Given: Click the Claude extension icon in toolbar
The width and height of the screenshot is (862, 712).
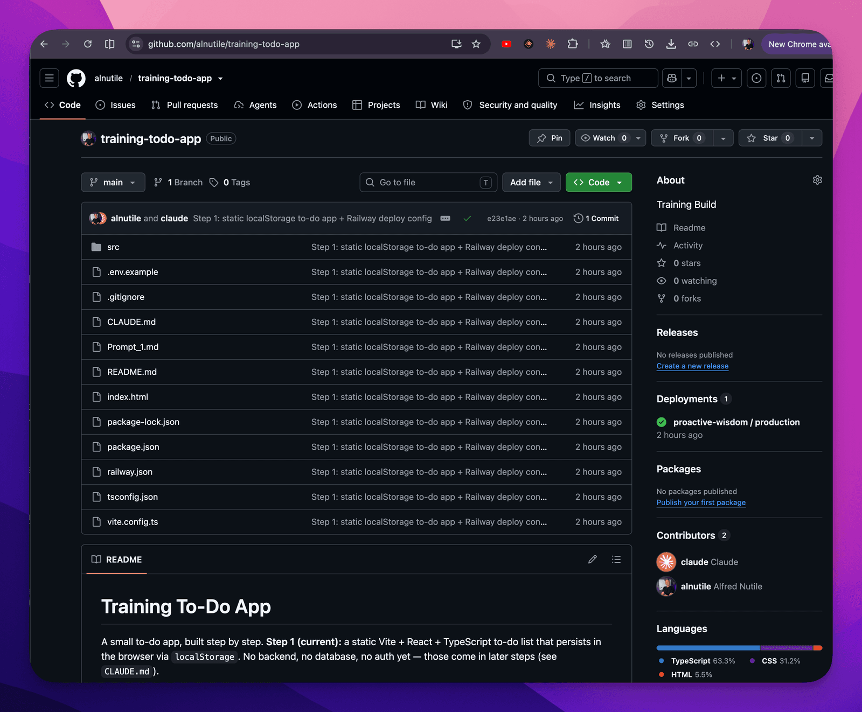Looking at the screenshot, I should click(x=551, y=44).
